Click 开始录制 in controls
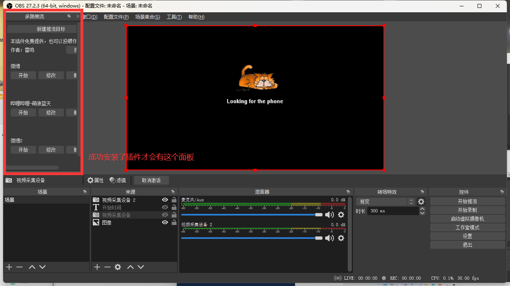 click(468, 210)
